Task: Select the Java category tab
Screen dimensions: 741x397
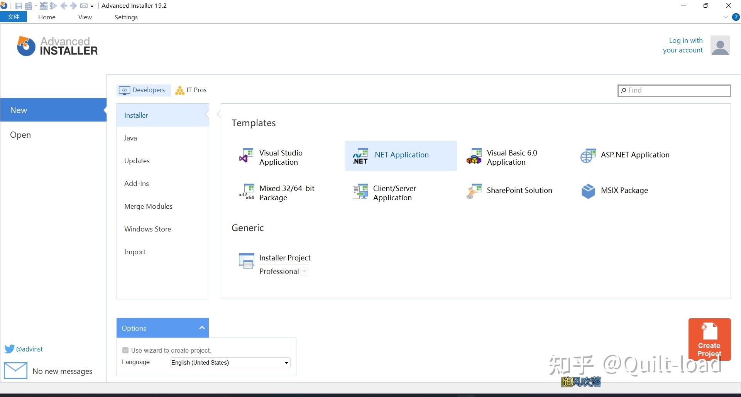Action: click(130, 138)
